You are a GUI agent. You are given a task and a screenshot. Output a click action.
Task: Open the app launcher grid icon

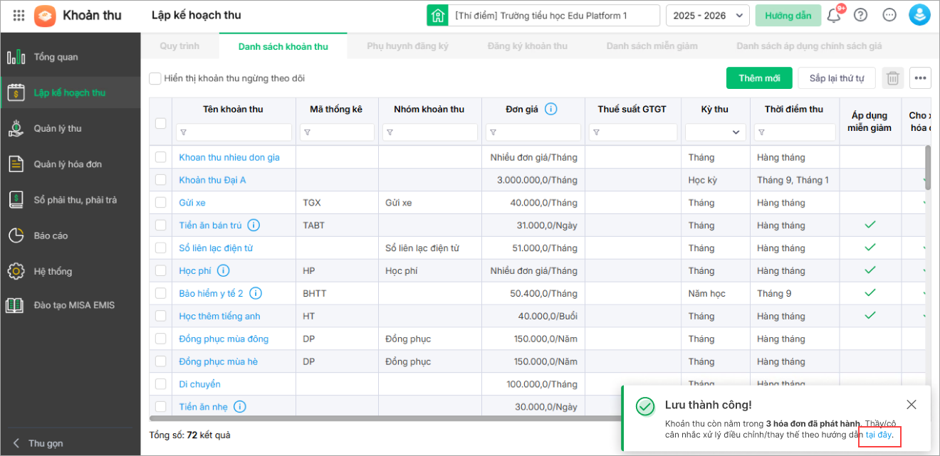point(19,15)
